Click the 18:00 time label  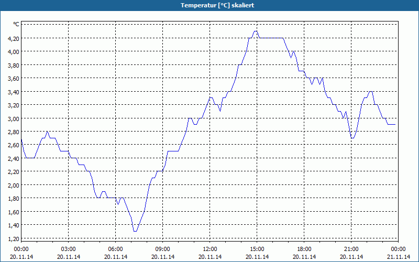click(x=304, y=249)
